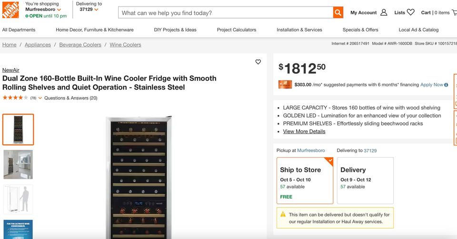
Task: Select the Delivery fulfillment option
Action: [x=365, y=180]
